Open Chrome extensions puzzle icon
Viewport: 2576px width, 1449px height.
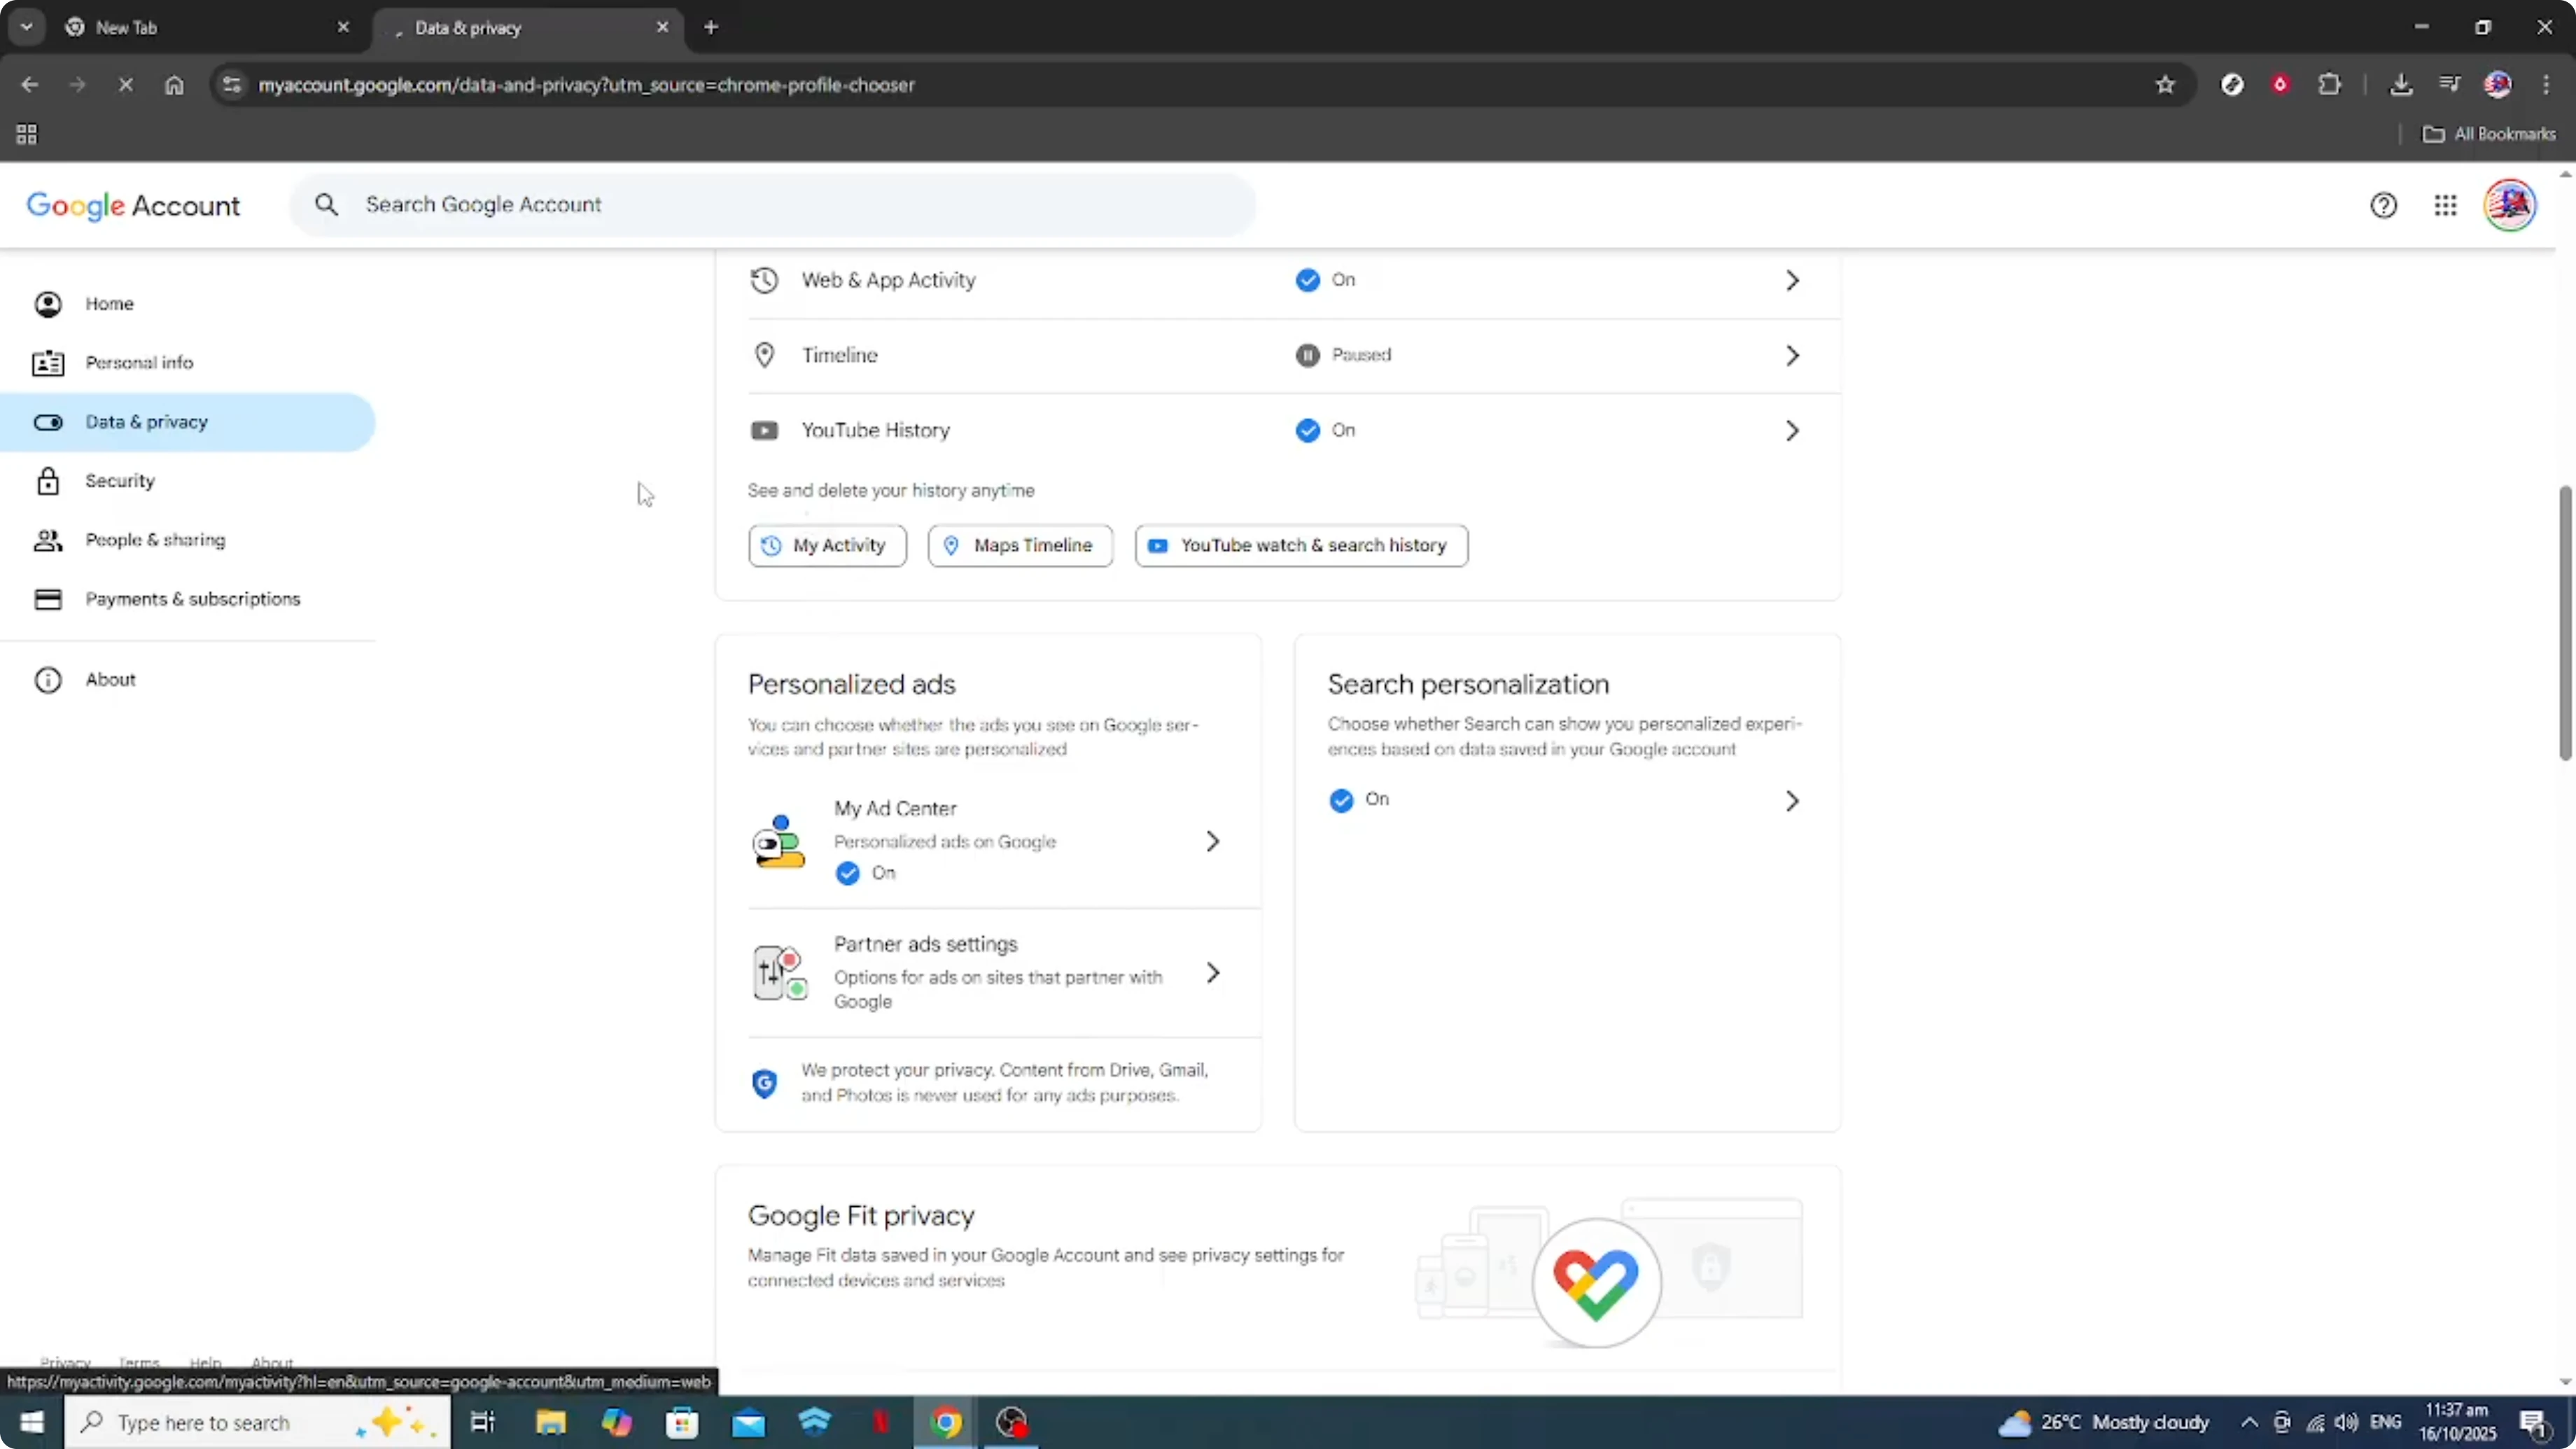point(2329,85)
